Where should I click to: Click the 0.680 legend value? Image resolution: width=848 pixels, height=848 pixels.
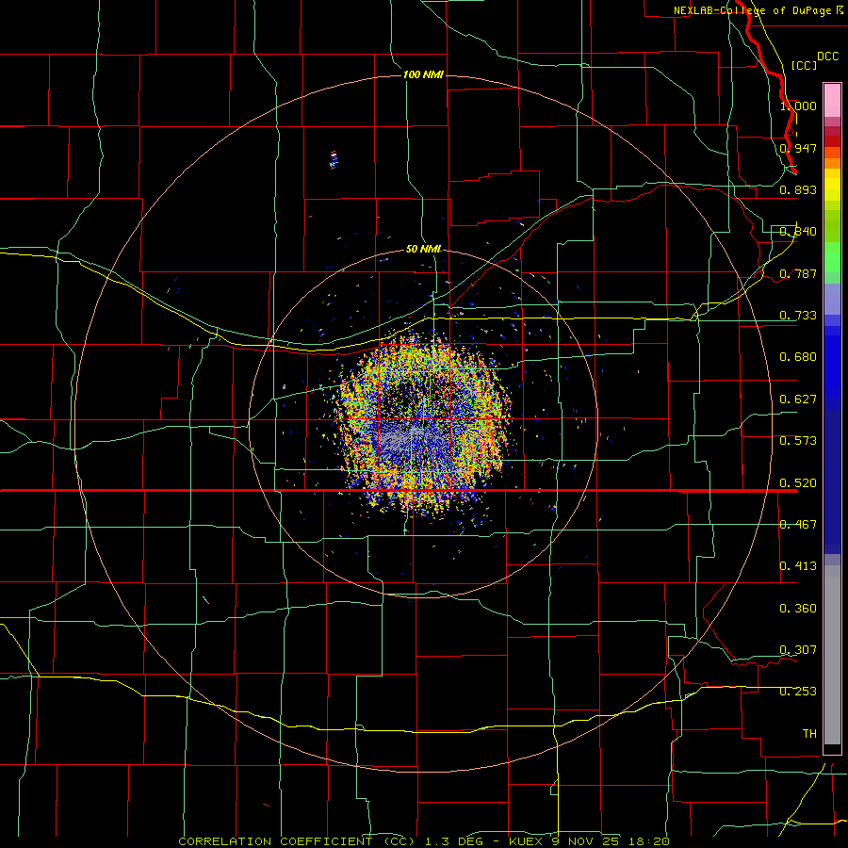tap(798, 357)
